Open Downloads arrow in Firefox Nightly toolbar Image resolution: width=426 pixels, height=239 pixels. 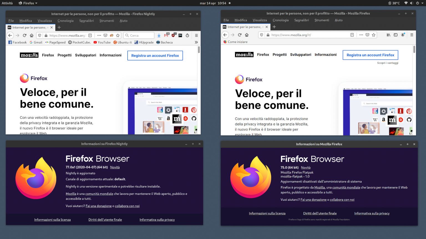click(159, 35)
